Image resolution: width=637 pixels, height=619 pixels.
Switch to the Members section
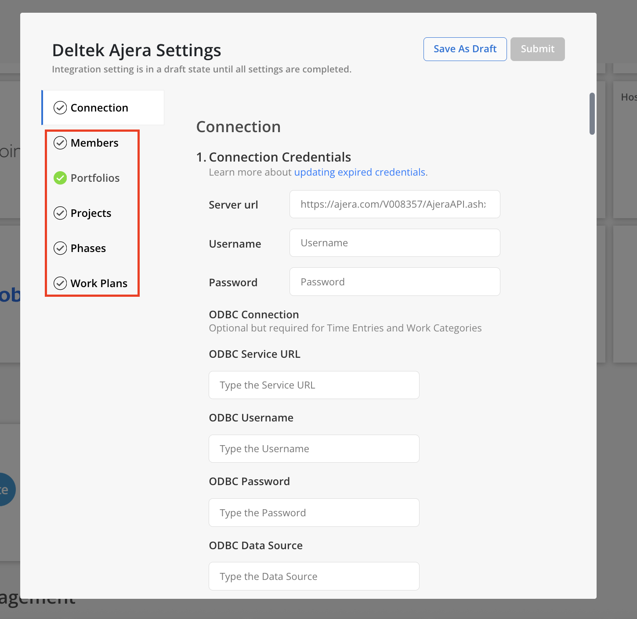click(94, 143)
